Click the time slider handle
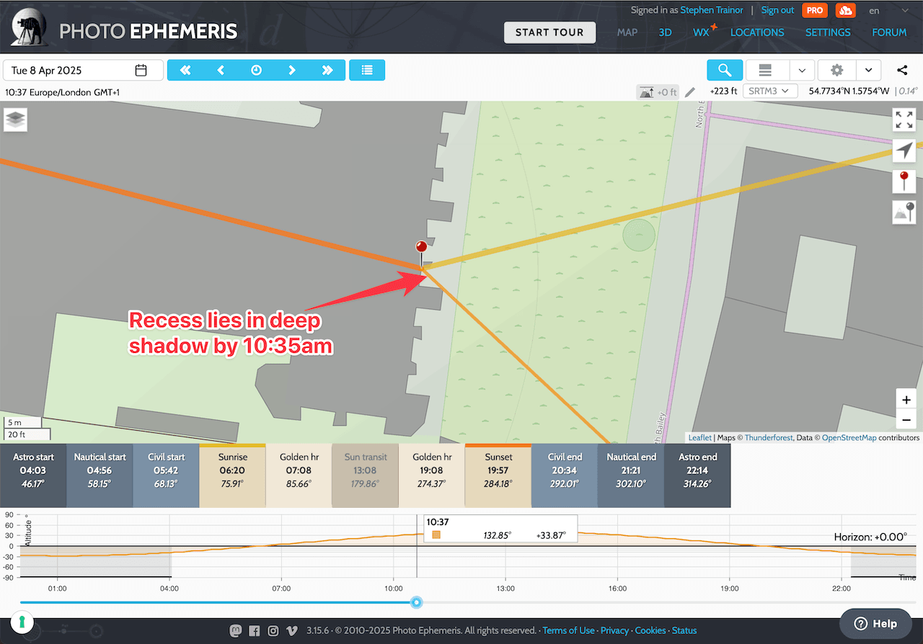The height and width of the screenshot is (644, 923). point(416,602)
